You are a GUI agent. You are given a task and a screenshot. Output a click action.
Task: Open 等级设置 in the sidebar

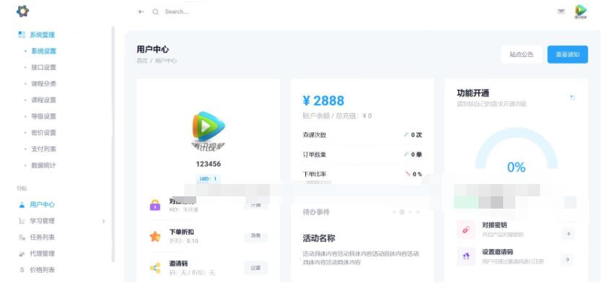[x=43, y=116]
